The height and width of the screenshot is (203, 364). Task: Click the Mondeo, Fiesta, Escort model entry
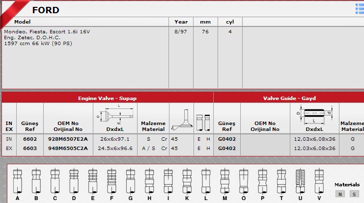tap(47, 38)
